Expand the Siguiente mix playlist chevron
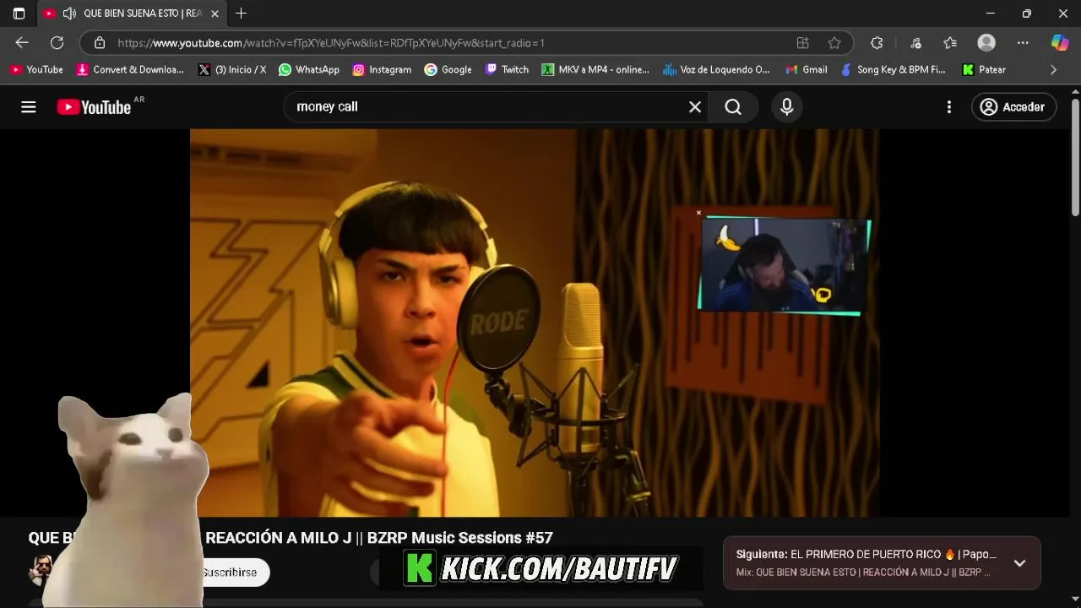Screen dimensions: 1081x608 [1019, 563]
